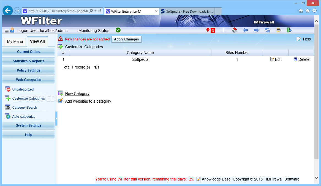Click the URL address field
This screenshot has height=186, width=321.
[58, 11]
